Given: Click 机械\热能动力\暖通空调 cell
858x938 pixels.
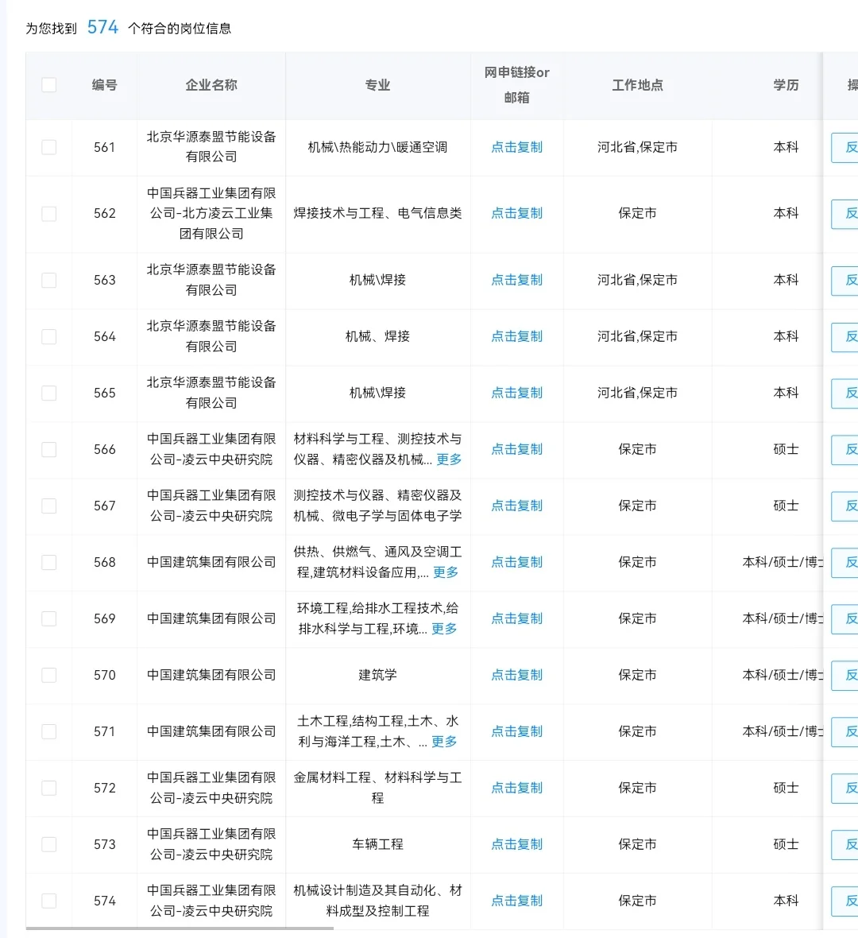Looking at the screenshot, I should pos(378,147).
